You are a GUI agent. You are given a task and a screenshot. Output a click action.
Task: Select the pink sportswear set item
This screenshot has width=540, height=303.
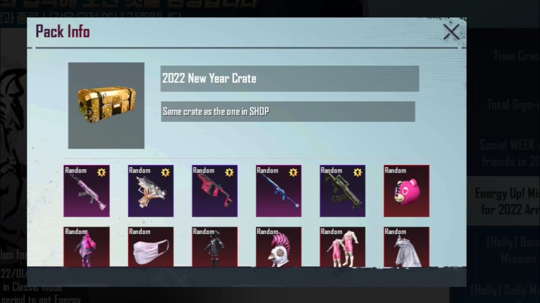(343, 247)
